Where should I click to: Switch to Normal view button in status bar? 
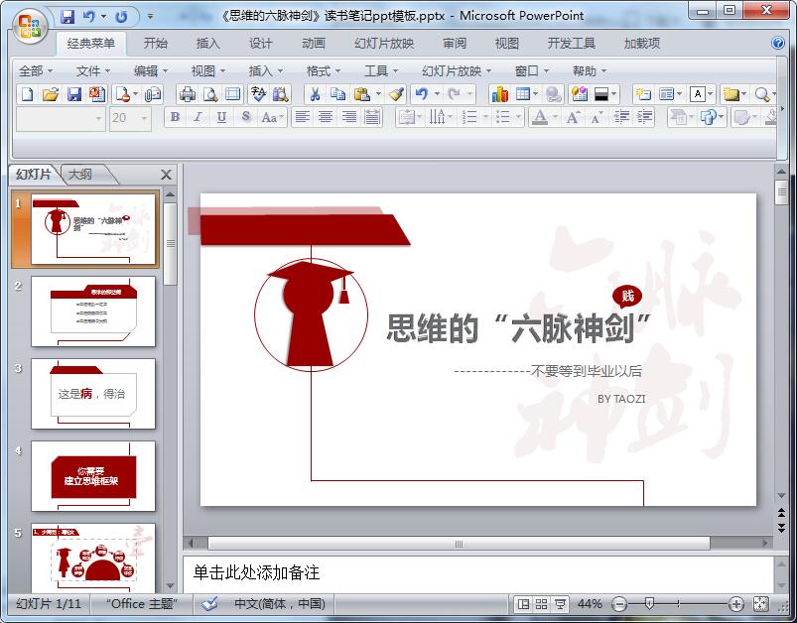point(523,604)
